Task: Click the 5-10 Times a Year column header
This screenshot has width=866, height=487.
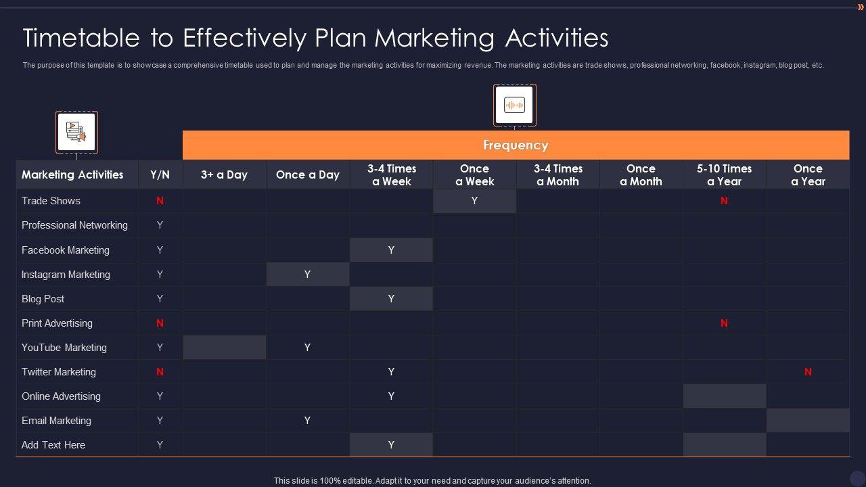Action: [x=724, y=175]
